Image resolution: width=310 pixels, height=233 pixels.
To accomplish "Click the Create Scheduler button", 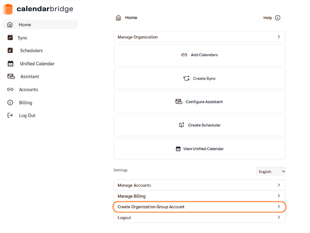I will click(x=200, y=125).
